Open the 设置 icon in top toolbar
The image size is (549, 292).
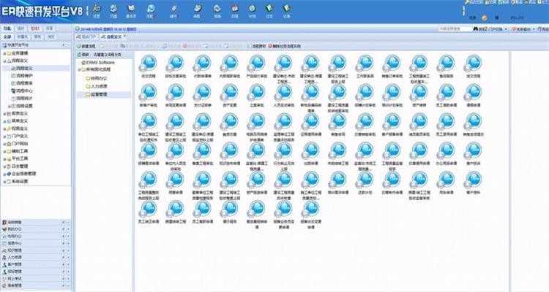(97, 11)
